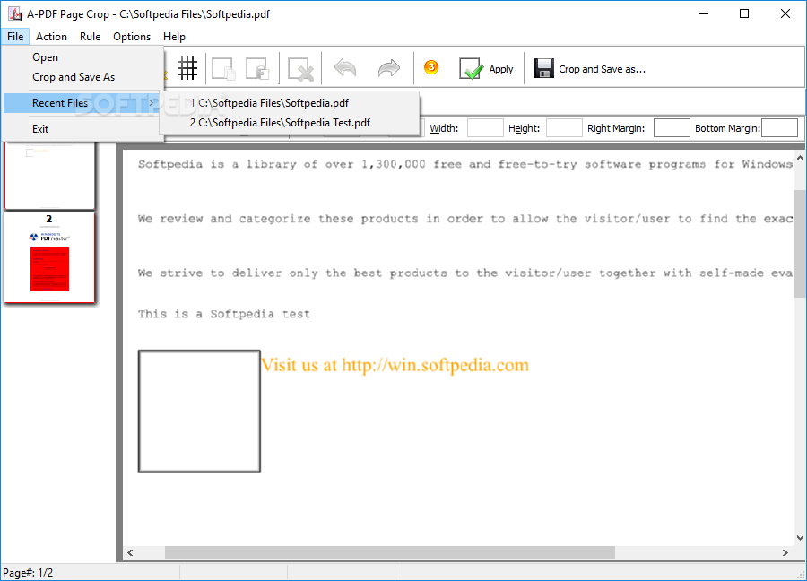Choose Open from the File menu
Image resolution: width=807 pixels, height=581 pixels.
pos(82,57)
